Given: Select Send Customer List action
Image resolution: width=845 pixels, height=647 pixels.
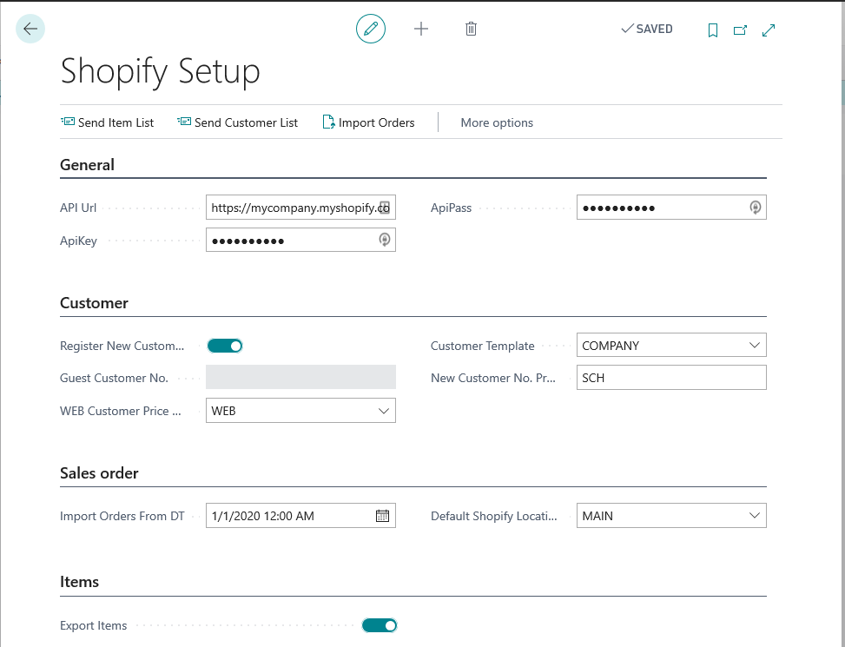Looking at the screenshot, I should [x=237, y=122].
